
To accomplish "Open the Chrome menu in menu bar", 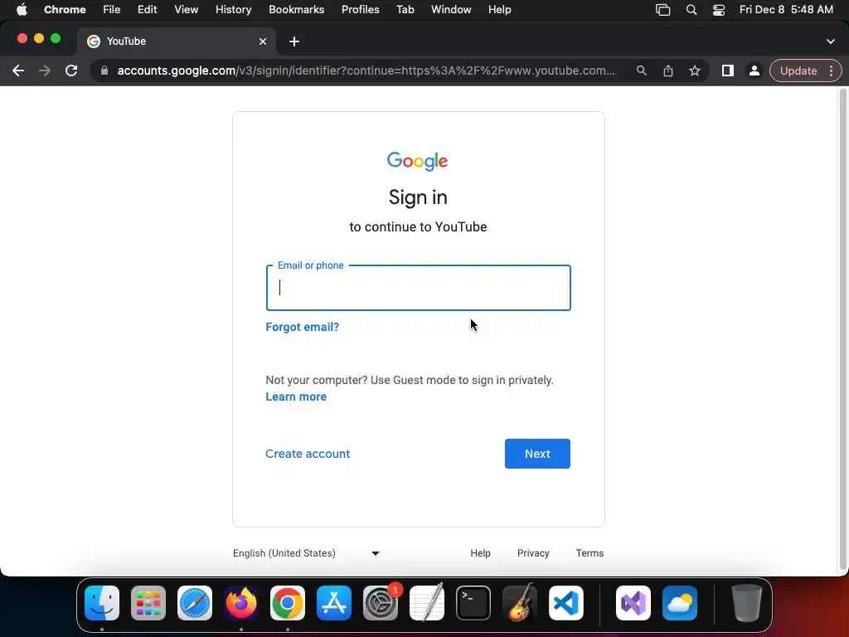I will tap(65, 10).
